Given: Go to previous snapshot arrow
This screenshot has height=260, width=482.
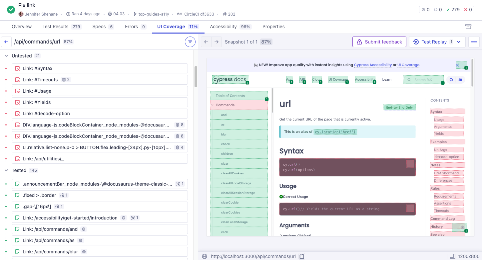Looking at the screenshot, I should pyautogui.click(x=206, y=42).
